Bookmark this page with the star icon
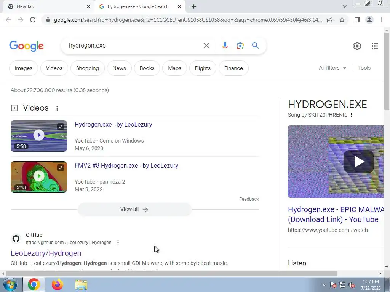The width and height of the screenshot is (390, 292). tap(342, 20)
